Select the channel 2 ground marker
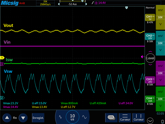 (x=2, y=98)
